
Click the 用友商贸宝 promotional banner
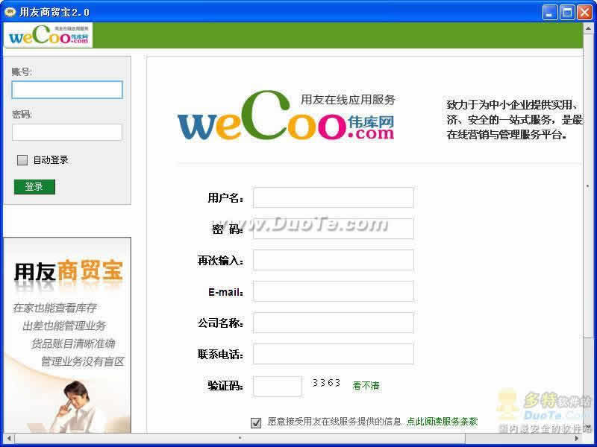point(67,335)
